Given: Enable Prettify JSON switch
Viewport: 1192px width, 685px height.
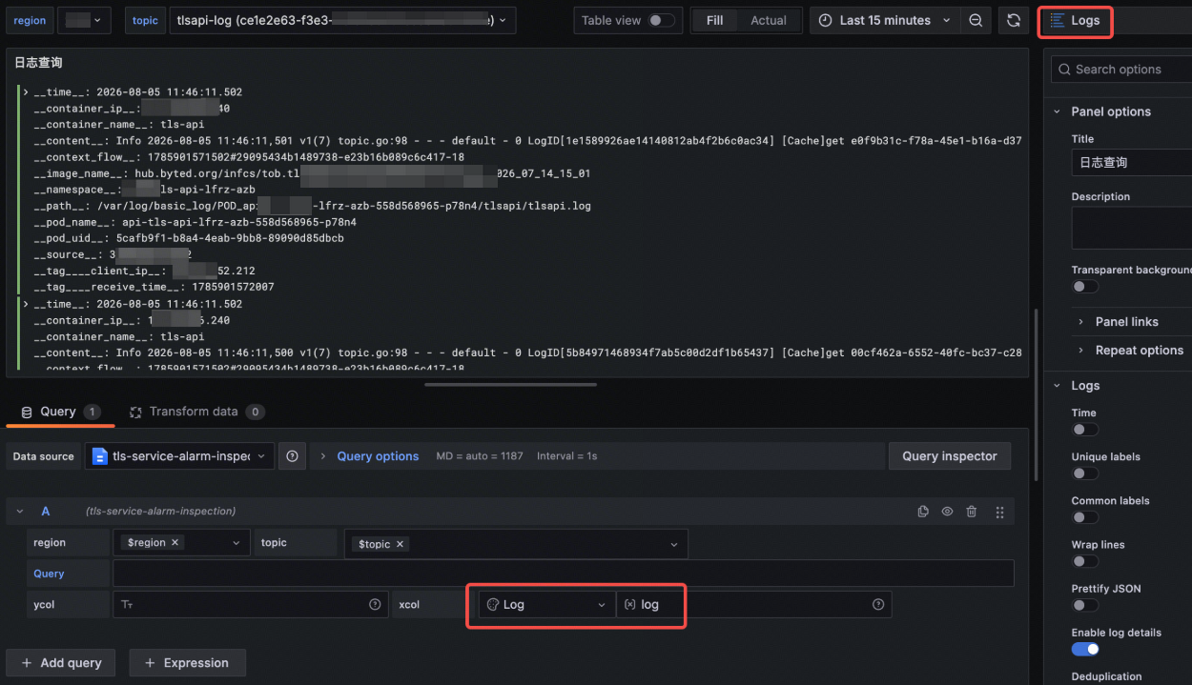Looking at the screenshot, I should (1085, 605).
